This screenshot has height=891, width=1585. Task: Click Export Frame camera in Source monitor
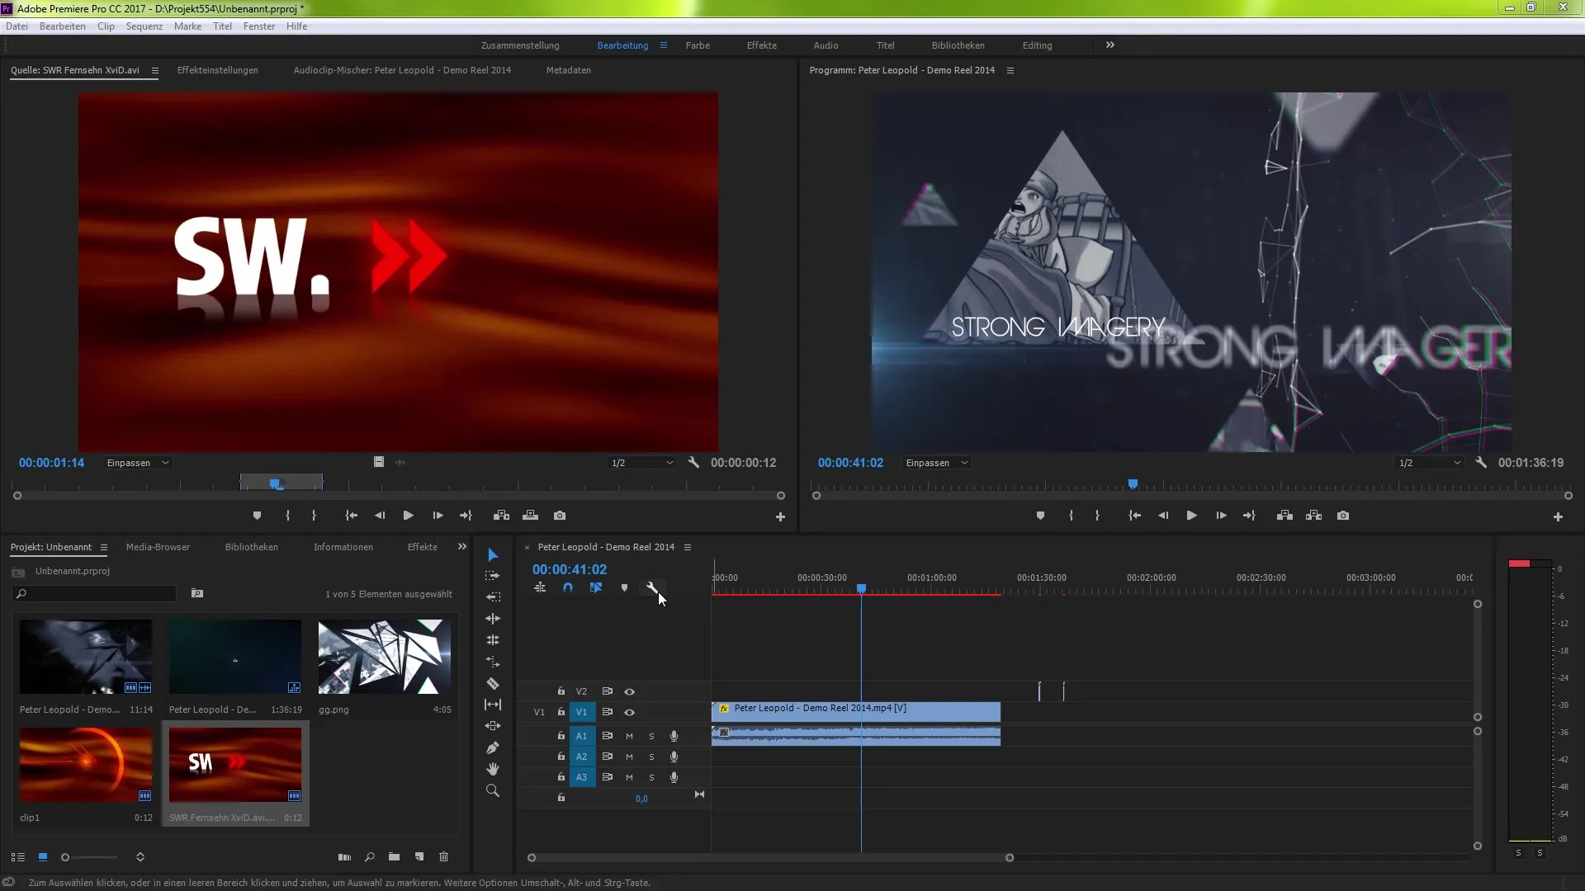coord(560,516)
